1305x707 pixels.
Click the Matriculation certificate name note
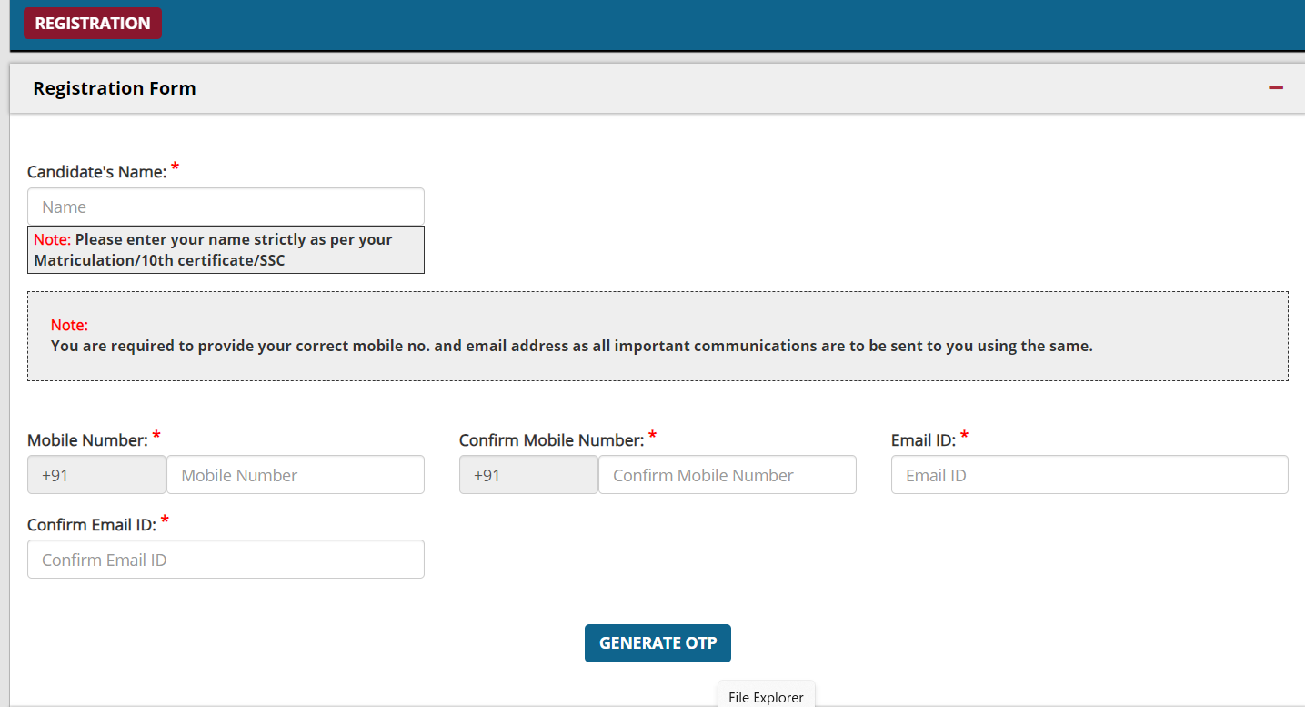pyautogui.click(x=226, y=250)
